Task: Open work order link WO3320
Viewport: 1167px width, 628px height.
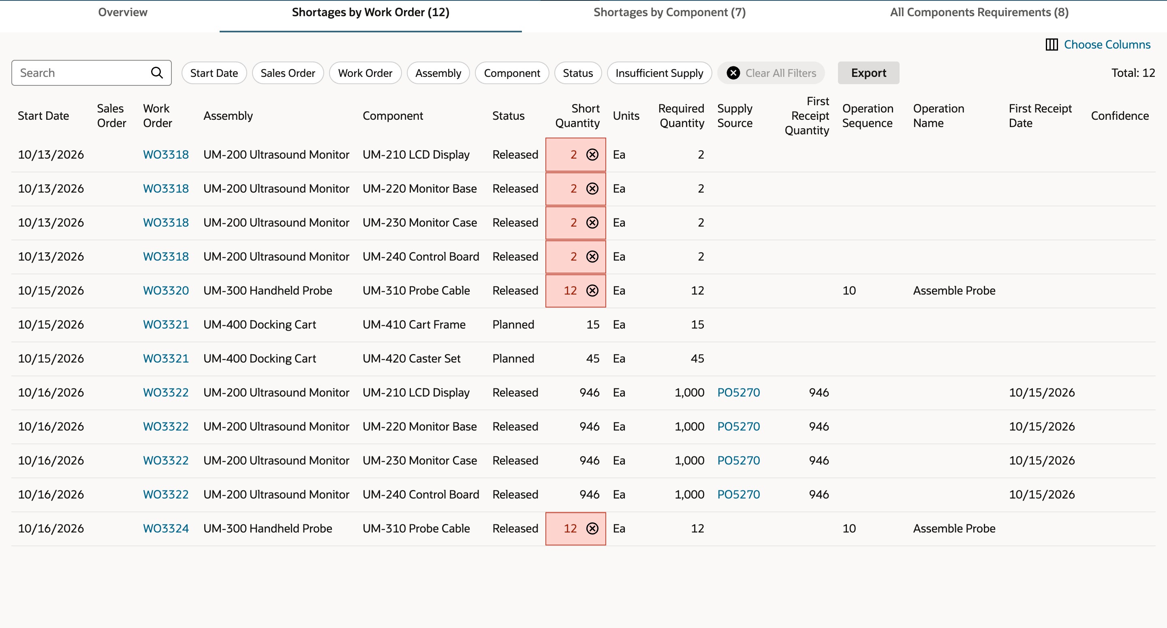Action: pyautogui.click(x=166, y=291)
